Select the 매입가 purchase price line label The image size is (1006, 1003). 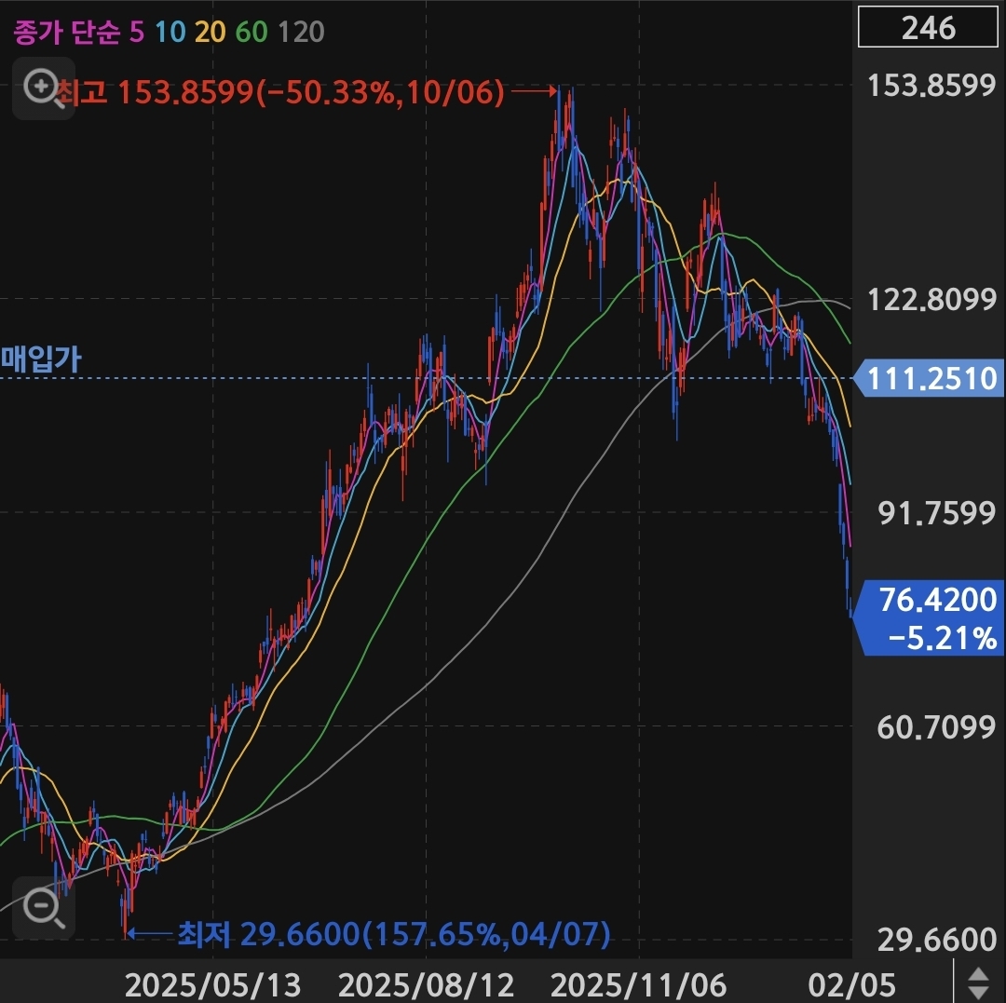[41, 359]
